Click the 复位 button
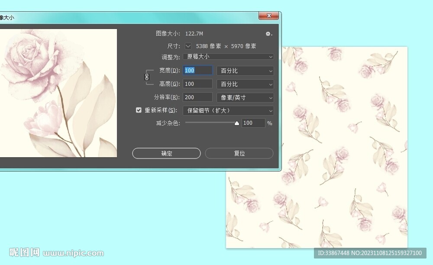The height and width of the screenshot is (265, 433). pyautogui.click(x=239, y=153)
